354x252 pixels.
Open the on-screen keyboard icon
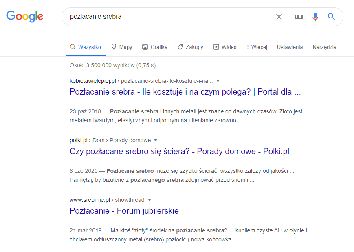[299, 17]
